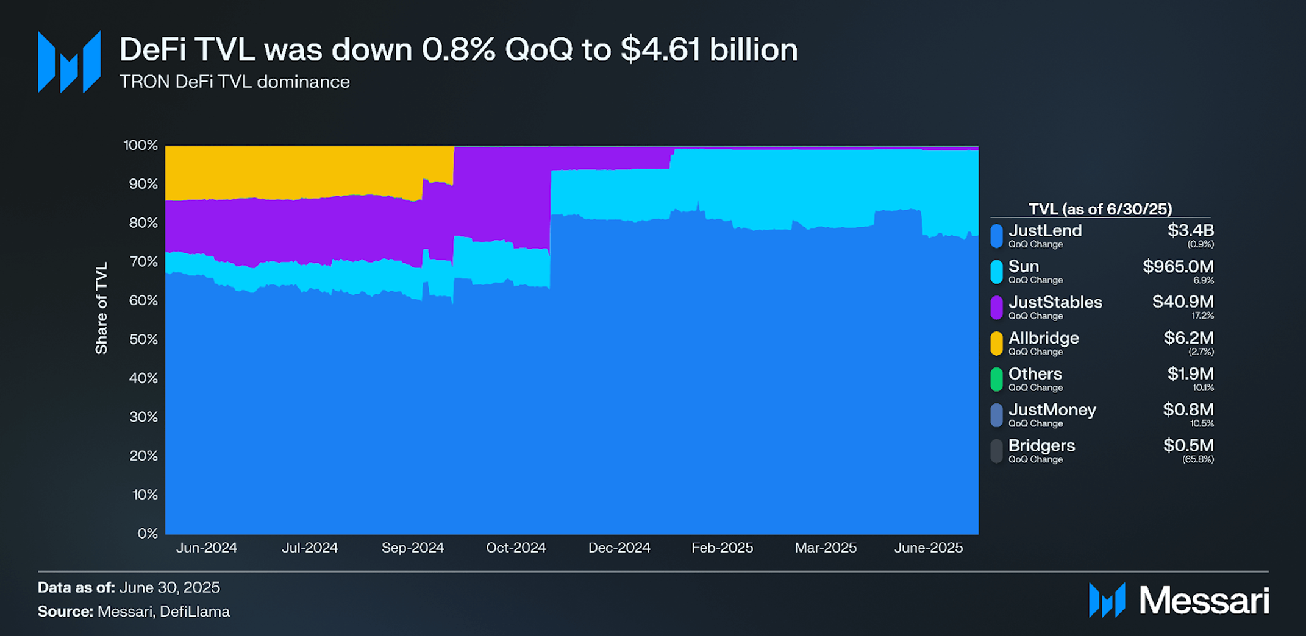Click the Dec-2024 x-axis label

(x=619, y=548)
